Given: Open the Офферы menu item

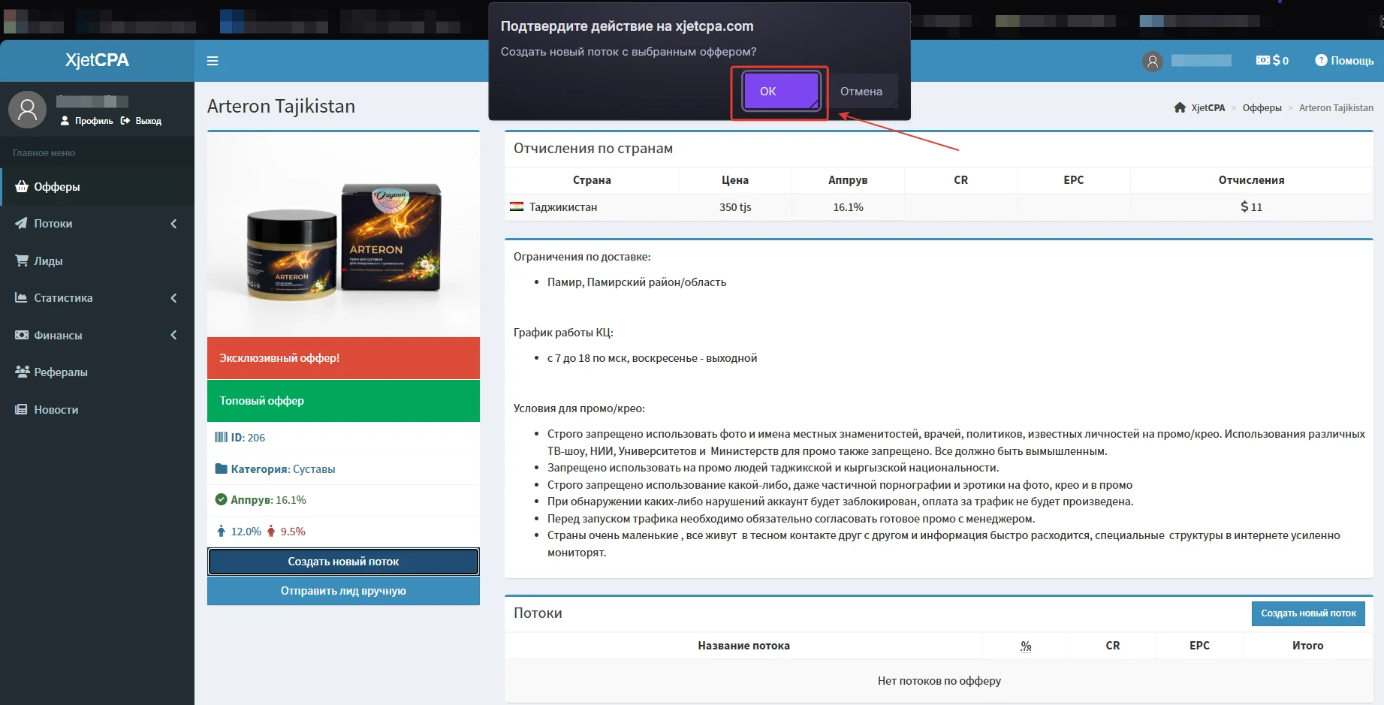Looking at the screenshot, I should pyautogui.click(x=97, y=186).
